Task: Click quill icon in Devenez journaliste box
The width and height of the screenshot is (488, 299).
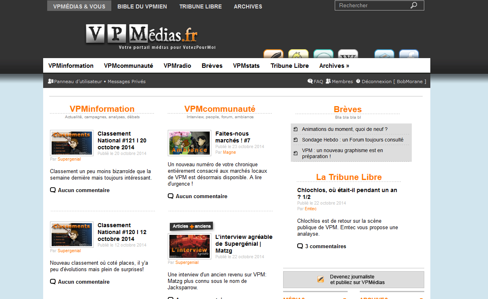Action: (321, 279)
